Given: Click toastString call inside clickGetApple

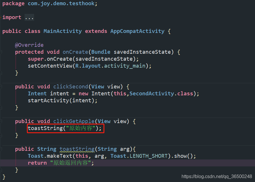Looking at the screenshot, I should click(45, 128).
